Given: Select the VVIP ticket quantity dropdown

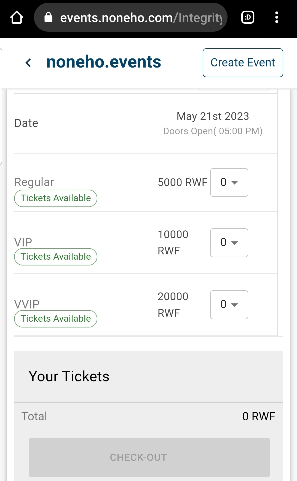Looking at the screenshot, I should pos(229,305).
